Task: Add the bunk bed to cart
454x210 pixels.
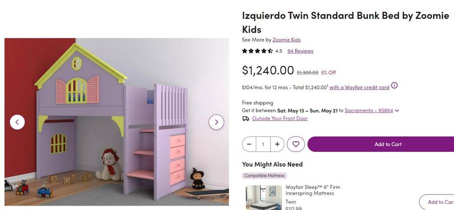Action: [x=381, y=144]
